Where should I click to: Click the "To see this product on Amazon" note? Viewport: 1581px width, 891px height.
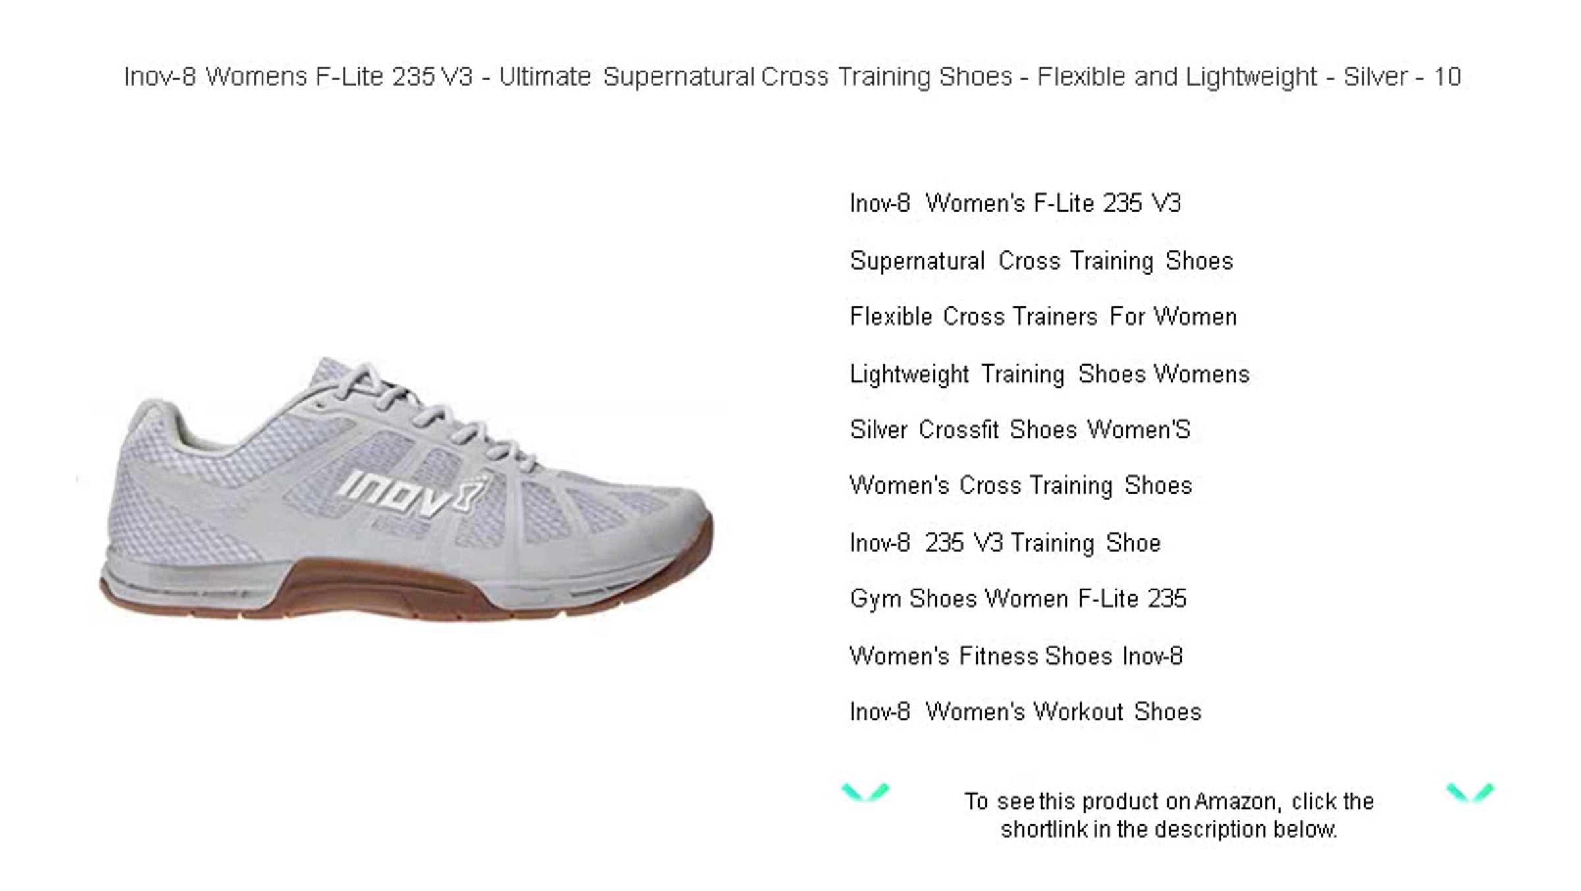(x=1169, y=815)
